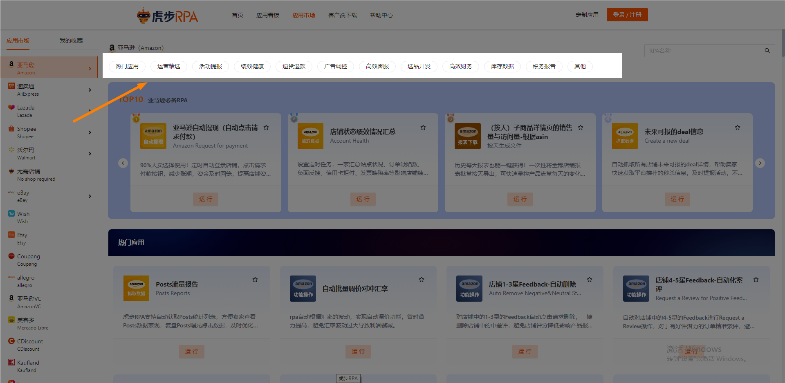Screen dimensions: 785x383
Task: Open the 应用看板 nav item
Action: pos(268,15)
